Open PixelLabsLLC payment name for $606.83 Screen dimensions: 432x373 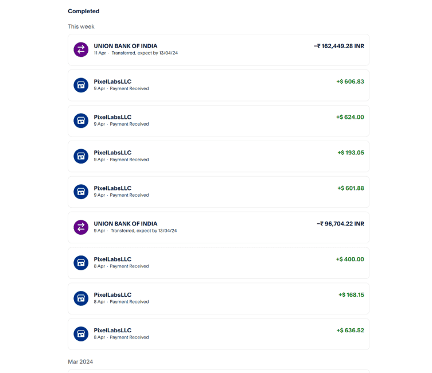click(112, 81)
